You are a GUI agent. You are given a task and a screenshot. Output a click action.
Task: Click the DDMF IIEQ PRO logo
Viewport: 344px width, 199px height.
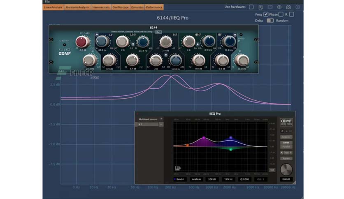point(286,122)
